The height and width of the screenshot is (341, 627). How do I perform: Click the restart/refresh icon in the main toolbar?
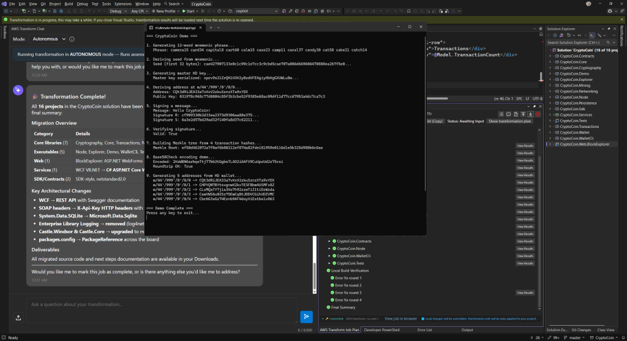point(219,11)
